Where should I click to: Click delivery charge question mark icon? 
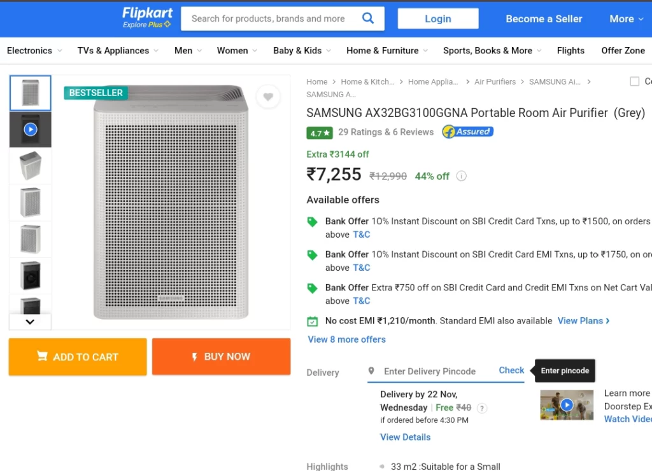(x=481, y=408)
